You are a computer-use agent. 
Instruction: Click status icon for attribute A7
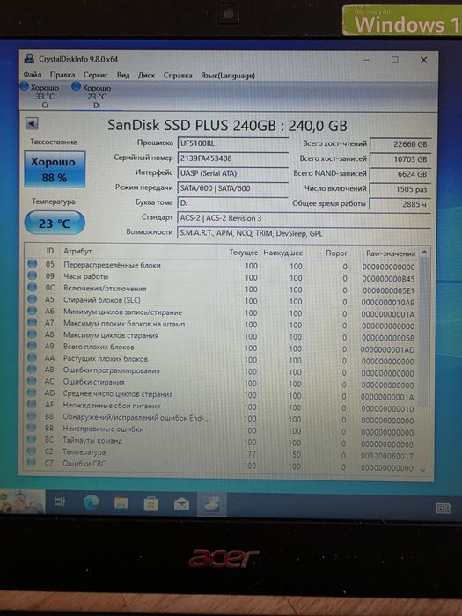coord(33,322)
